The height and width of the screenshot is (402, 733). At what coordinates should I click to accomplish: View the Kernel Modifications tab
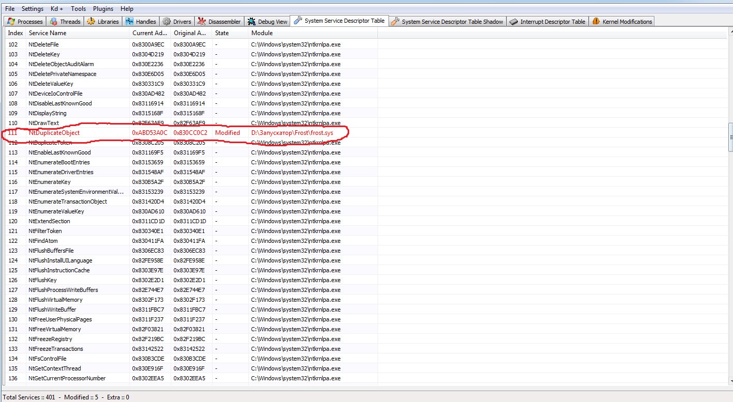[x=622, y=22]
